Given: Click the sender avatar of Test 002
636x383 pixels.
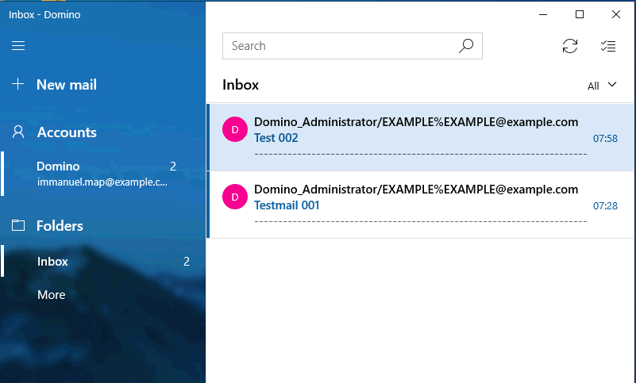Looking at the screenshot, I should pyautogui.click(x=235, y=129).
